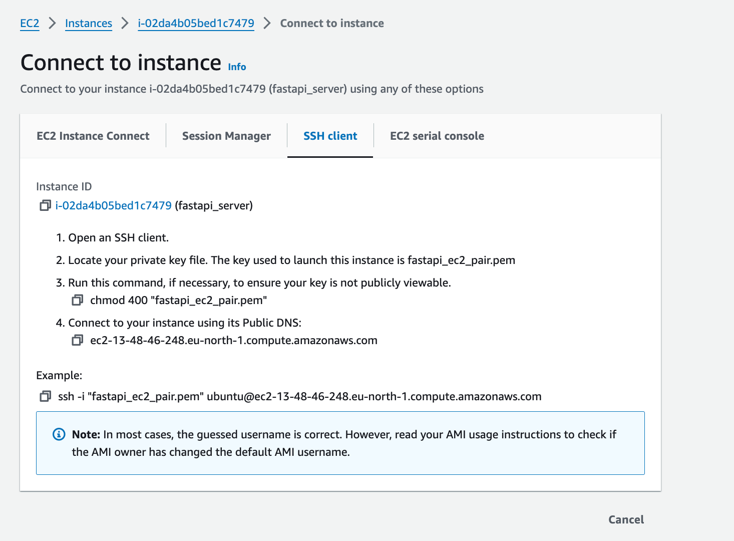Open the instance ID link under Instance ID
734x541 pixels.
(x=114, y=205)
